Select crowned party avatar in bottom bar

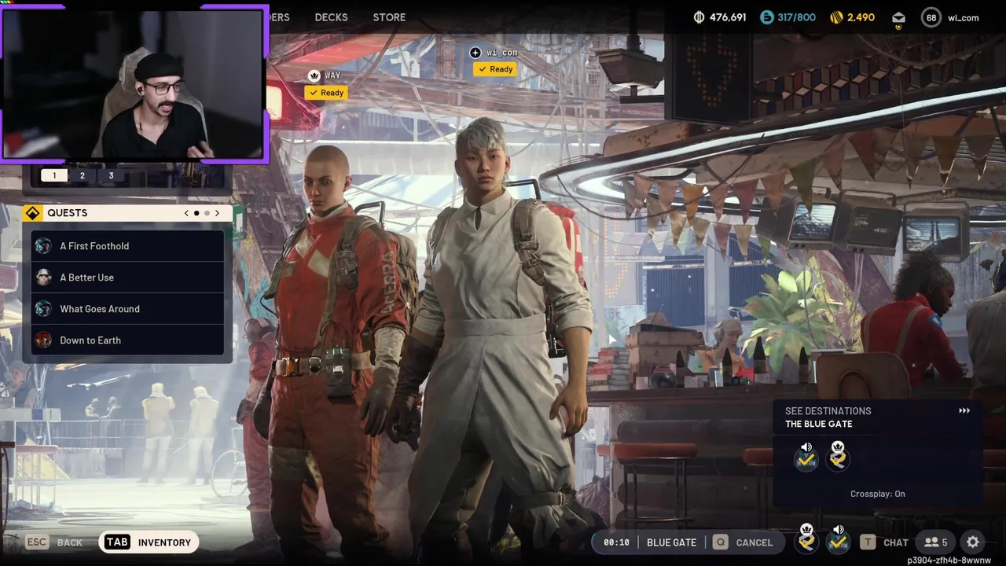(x=806, y=539)
